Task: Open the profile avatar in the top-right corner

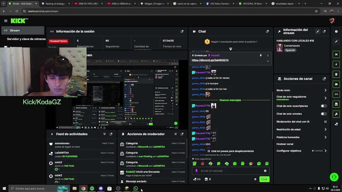Action: pyautogui.click(x=332, y=21)
